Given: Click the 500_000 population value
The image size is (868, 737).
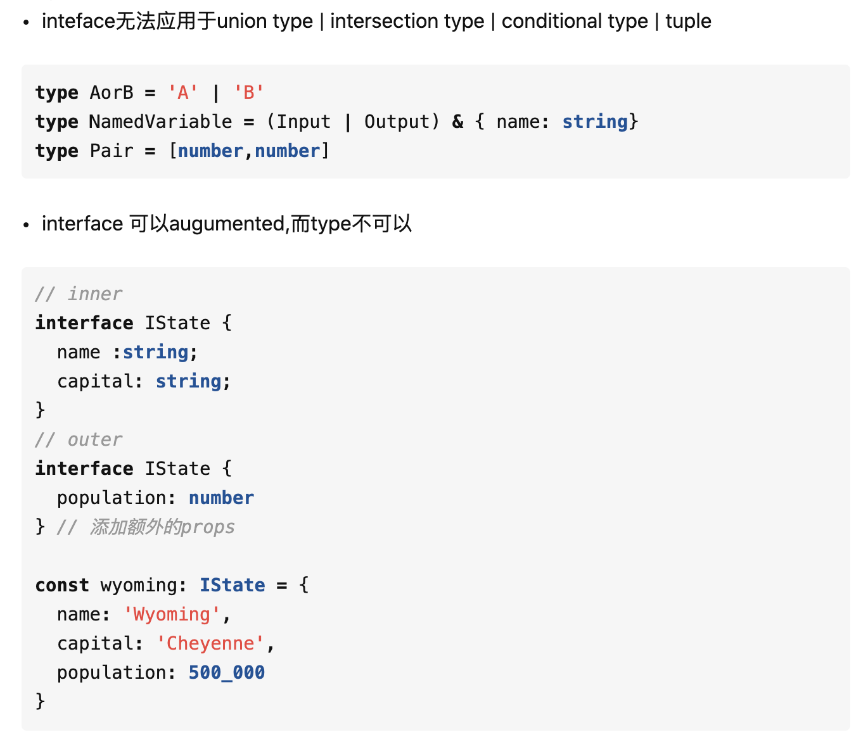Looking at the screenshot, I should 226,672.
